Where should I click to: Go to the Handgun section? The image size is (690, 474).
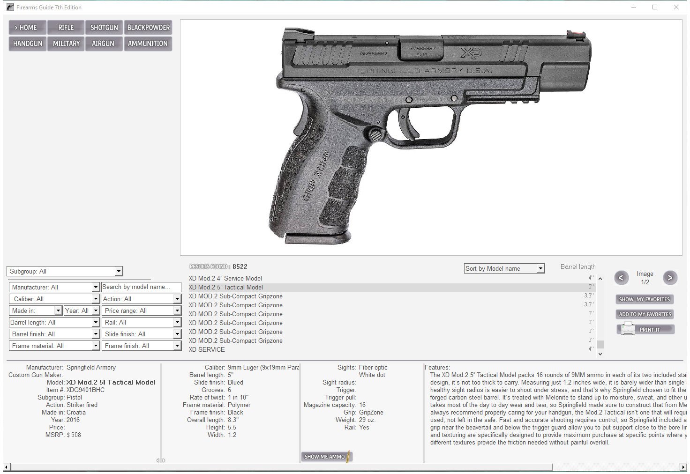click(28, 44)
